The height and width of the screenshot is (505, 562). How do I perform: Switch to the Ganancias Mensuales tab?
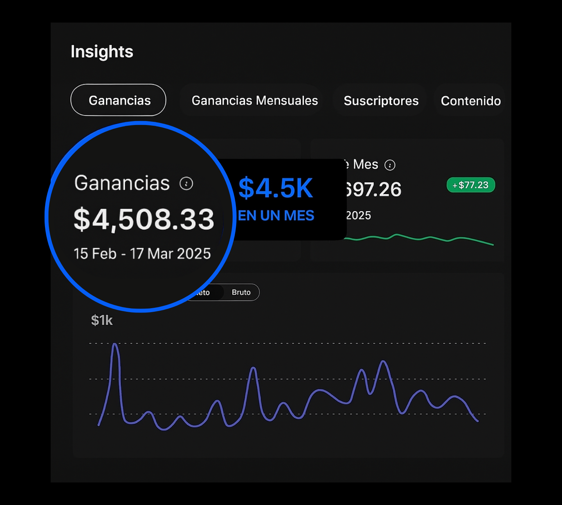coord(255,101)
